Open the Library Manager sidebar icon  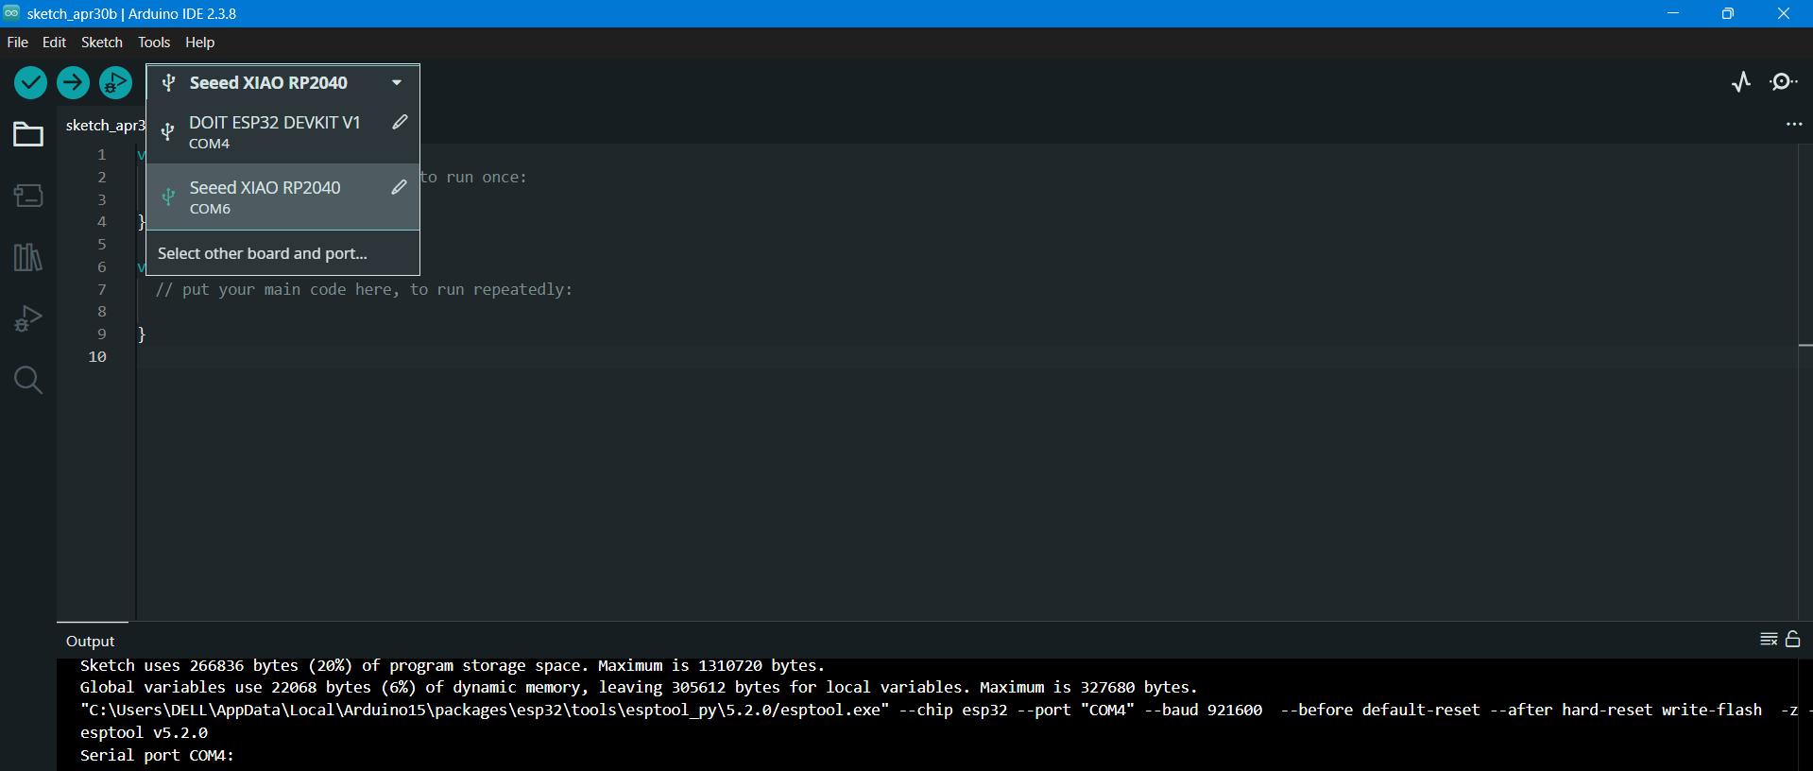point(28,257)
